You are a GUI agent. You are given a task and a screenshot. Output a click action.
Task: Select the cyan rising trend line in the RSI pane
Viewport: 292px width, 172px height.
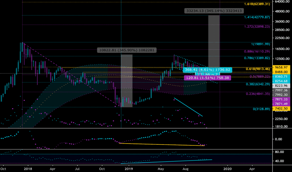point(166,161)
